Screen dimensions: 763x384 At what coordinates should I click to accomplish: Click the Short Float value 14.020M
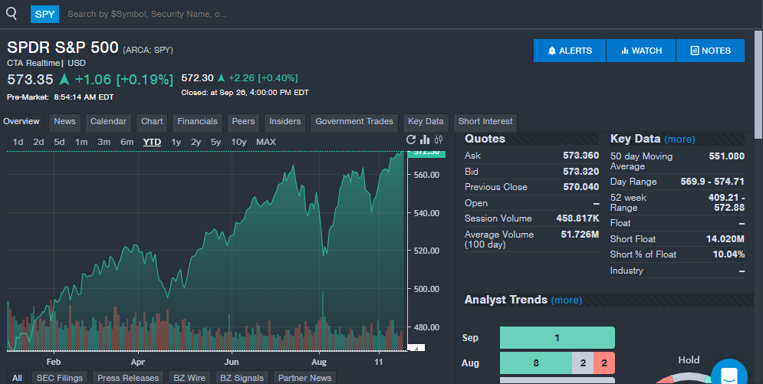tap(725, 238)
